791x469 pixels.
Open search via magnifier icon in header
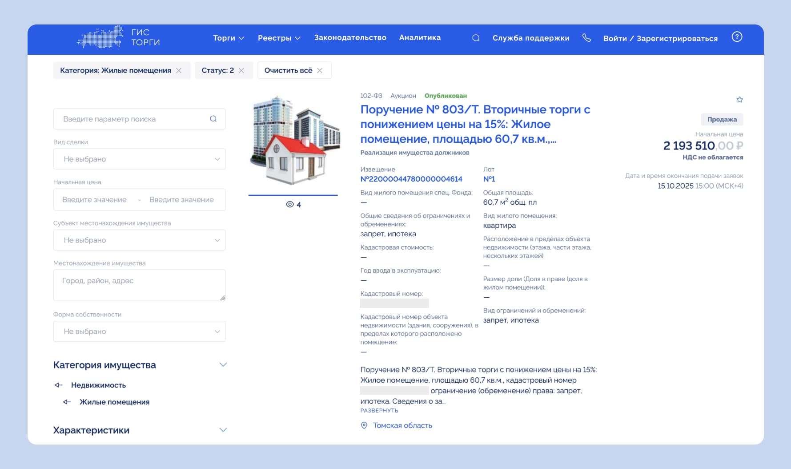pos(476,38)
